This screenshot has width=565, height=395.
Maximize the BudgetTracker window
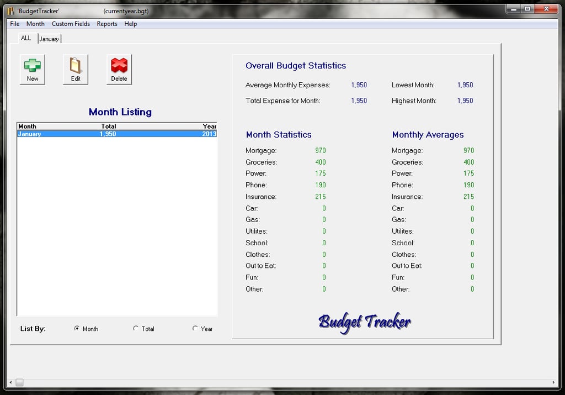[527, 9]
